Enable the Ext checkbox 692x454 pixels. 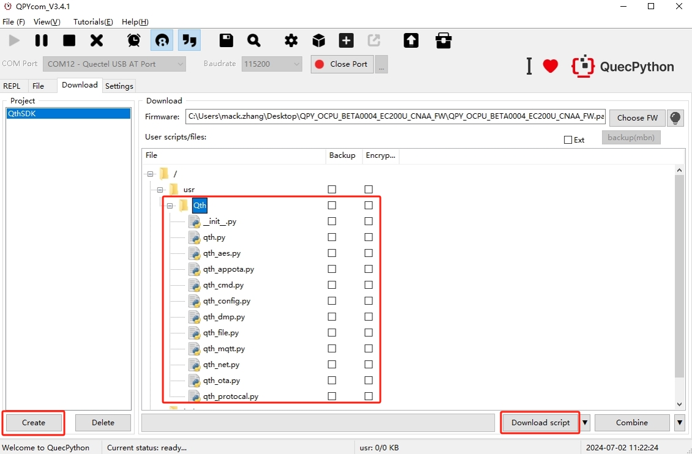coord(568,140)
